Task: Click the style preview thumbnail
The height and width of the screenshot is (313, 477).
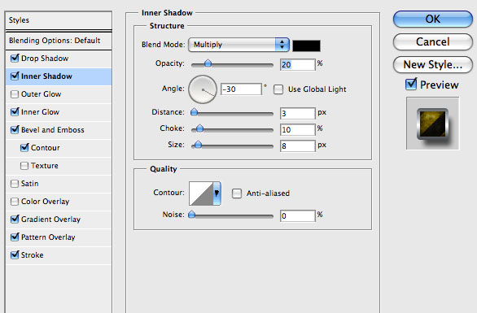Action: tap(432, 124)
